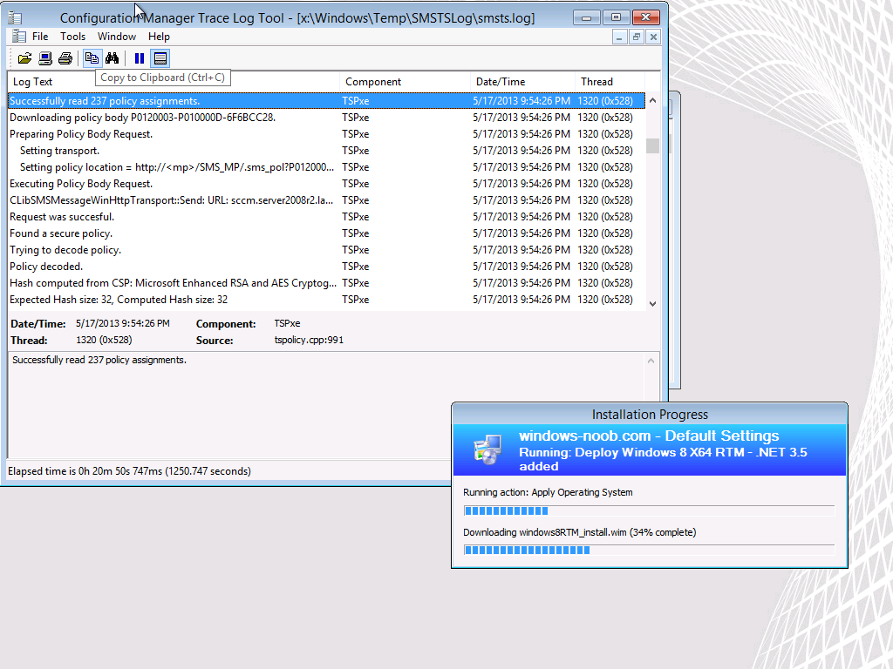Click the Copy to Clipboard toolbar icon

[92, 58]
